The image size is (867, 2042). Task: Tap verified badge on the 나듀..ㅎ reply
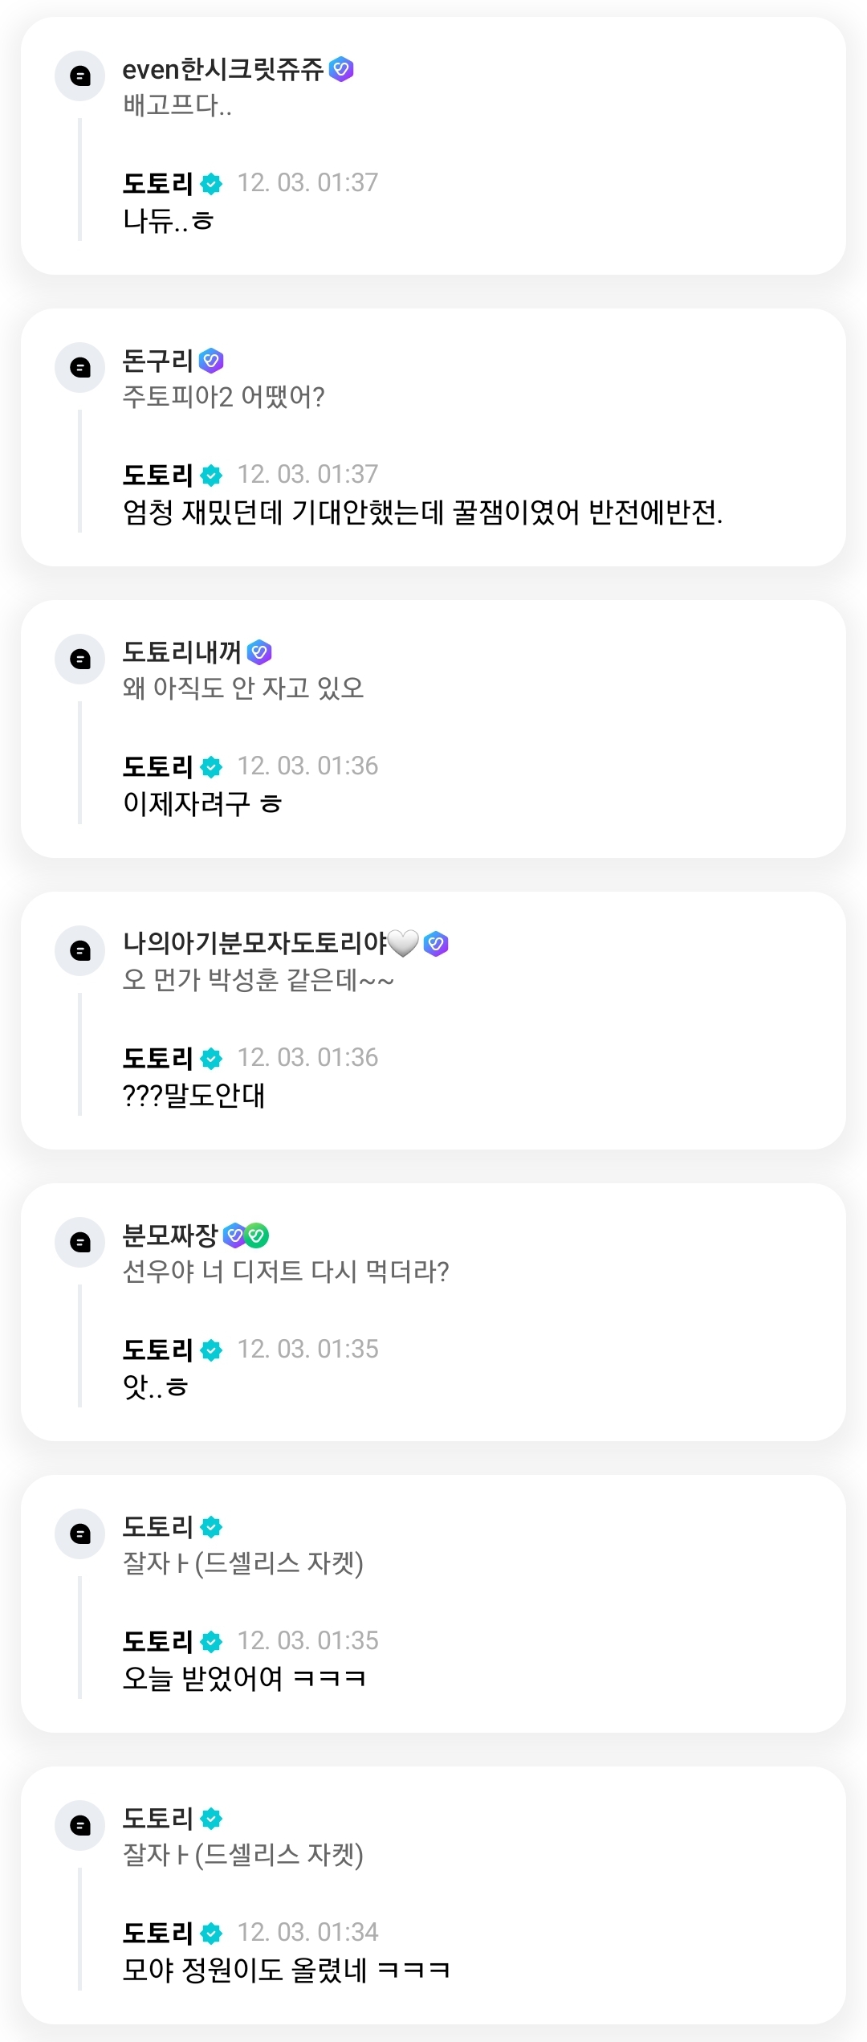[211, 184]
